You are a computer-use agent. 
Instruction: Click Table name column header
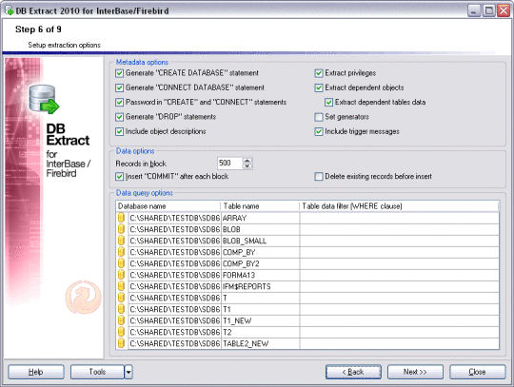click(260, 206)
